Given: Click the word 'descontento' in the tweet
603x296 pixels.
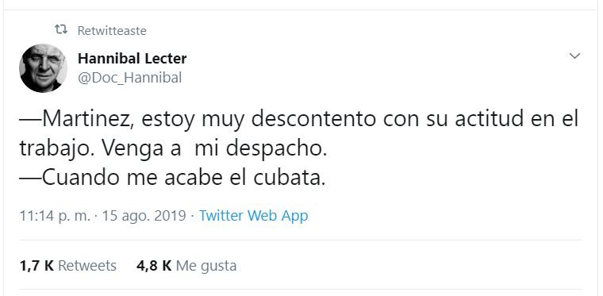Looking at the screenshot, I should click(313, 120).
